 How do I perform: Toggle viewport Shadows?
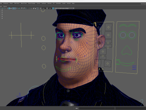(x=19, y=8)
